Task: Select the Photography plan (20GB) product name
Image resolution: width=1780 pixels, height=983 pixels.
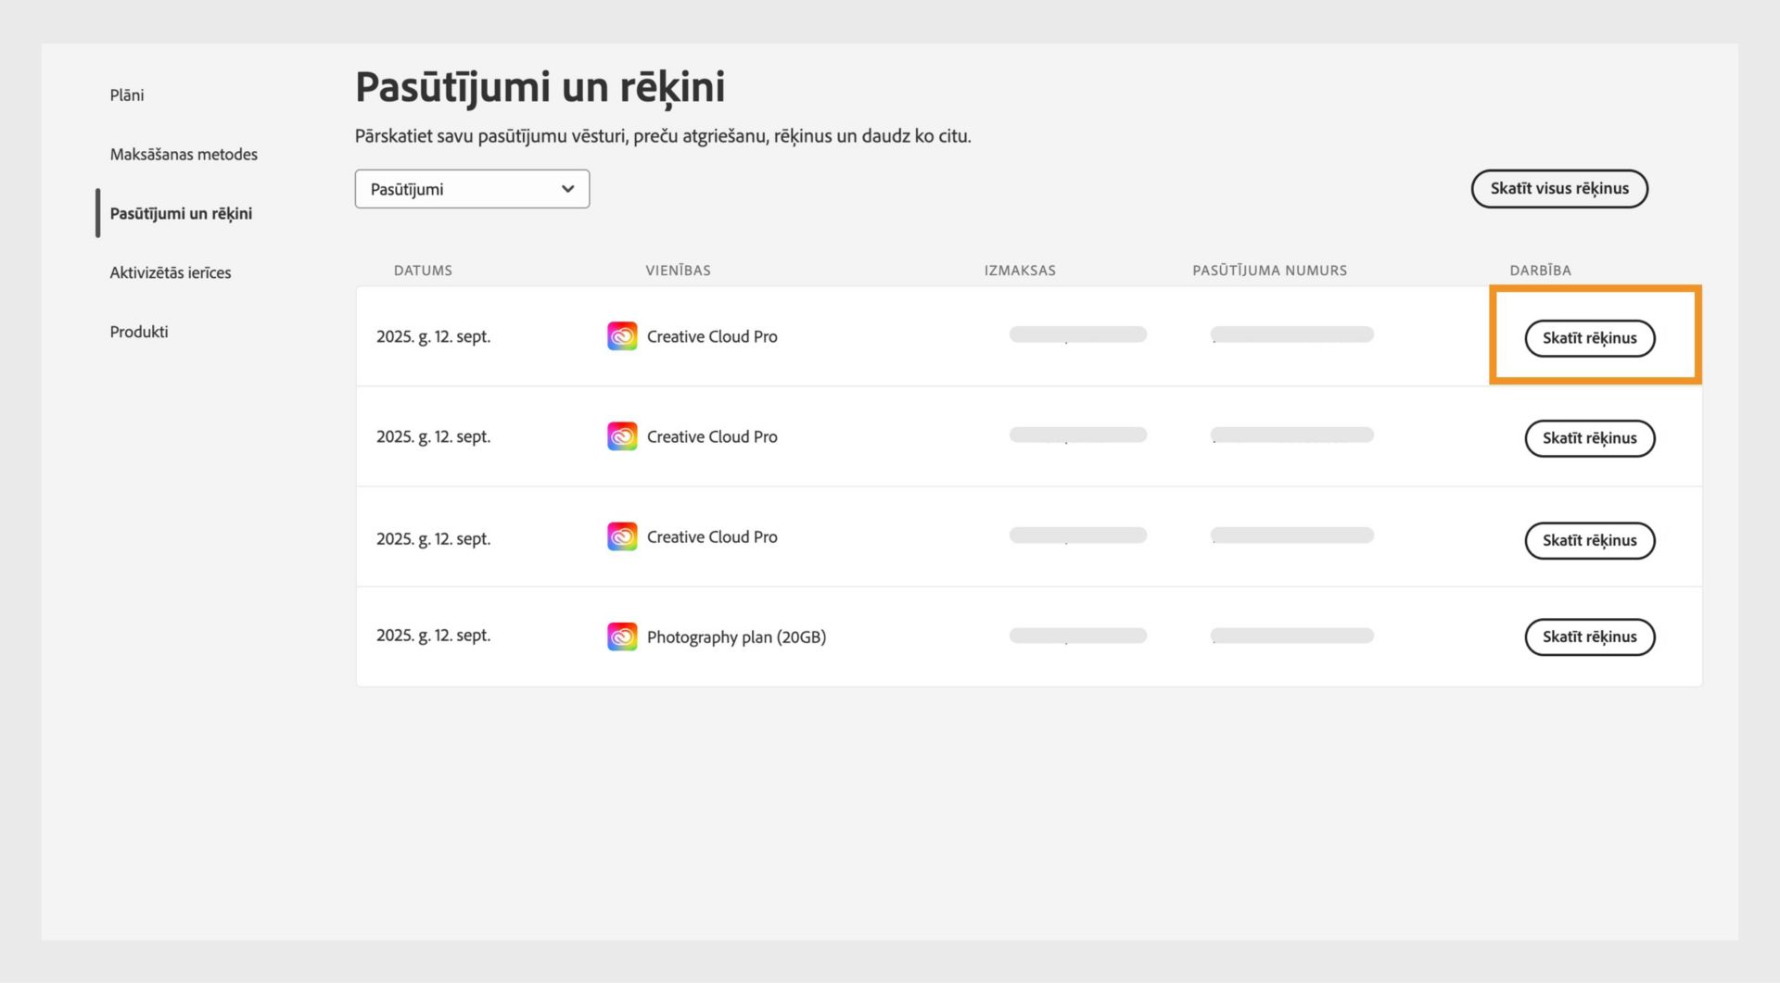Action: 736,636
